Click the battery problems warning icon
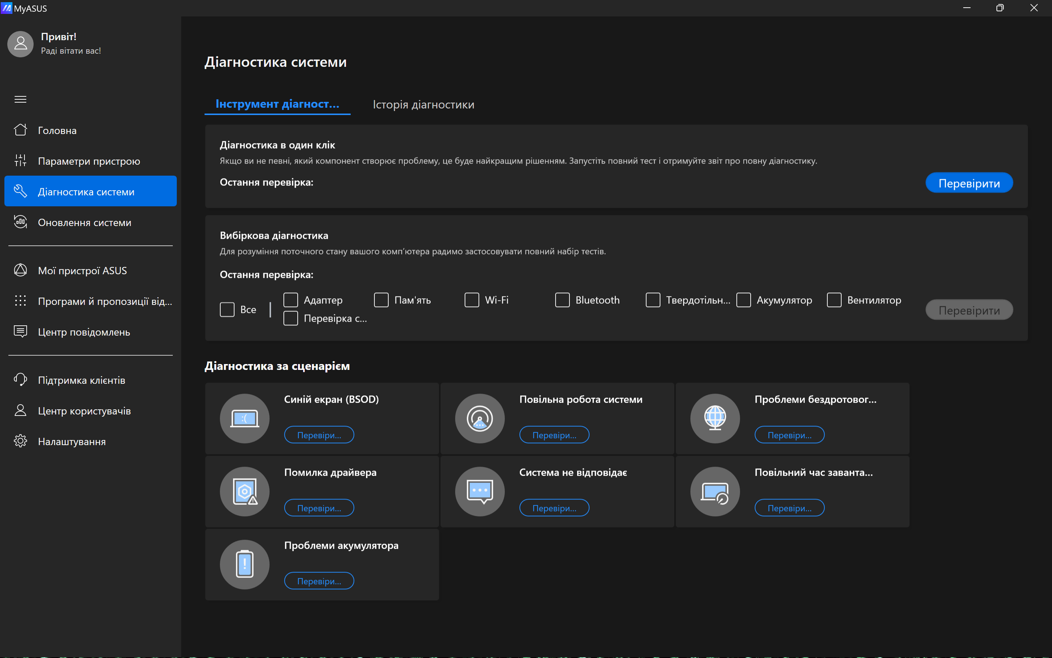The width and height of the screenshot is (1052, 658). click(244, 565)
